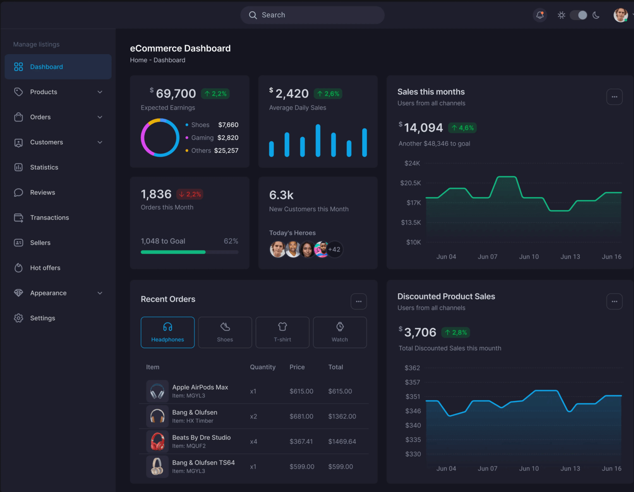Image resolution: width=634 pixels, height=492 pixels.
Task: Open Recent Orders more-options button
Action: [x=358, y=302]
